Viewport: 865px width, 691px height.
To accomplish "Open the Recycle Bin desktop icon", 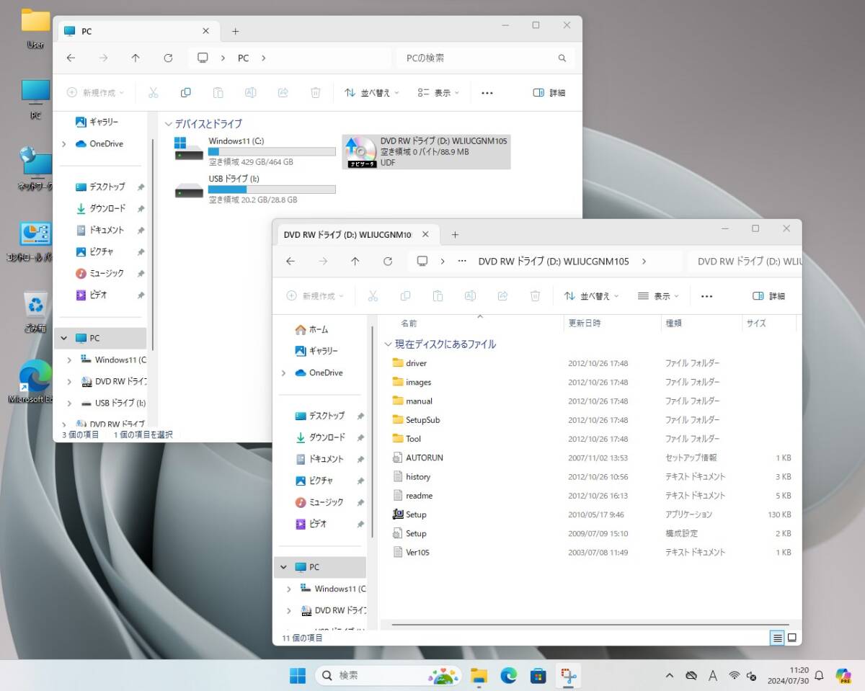I will (35, 312).
